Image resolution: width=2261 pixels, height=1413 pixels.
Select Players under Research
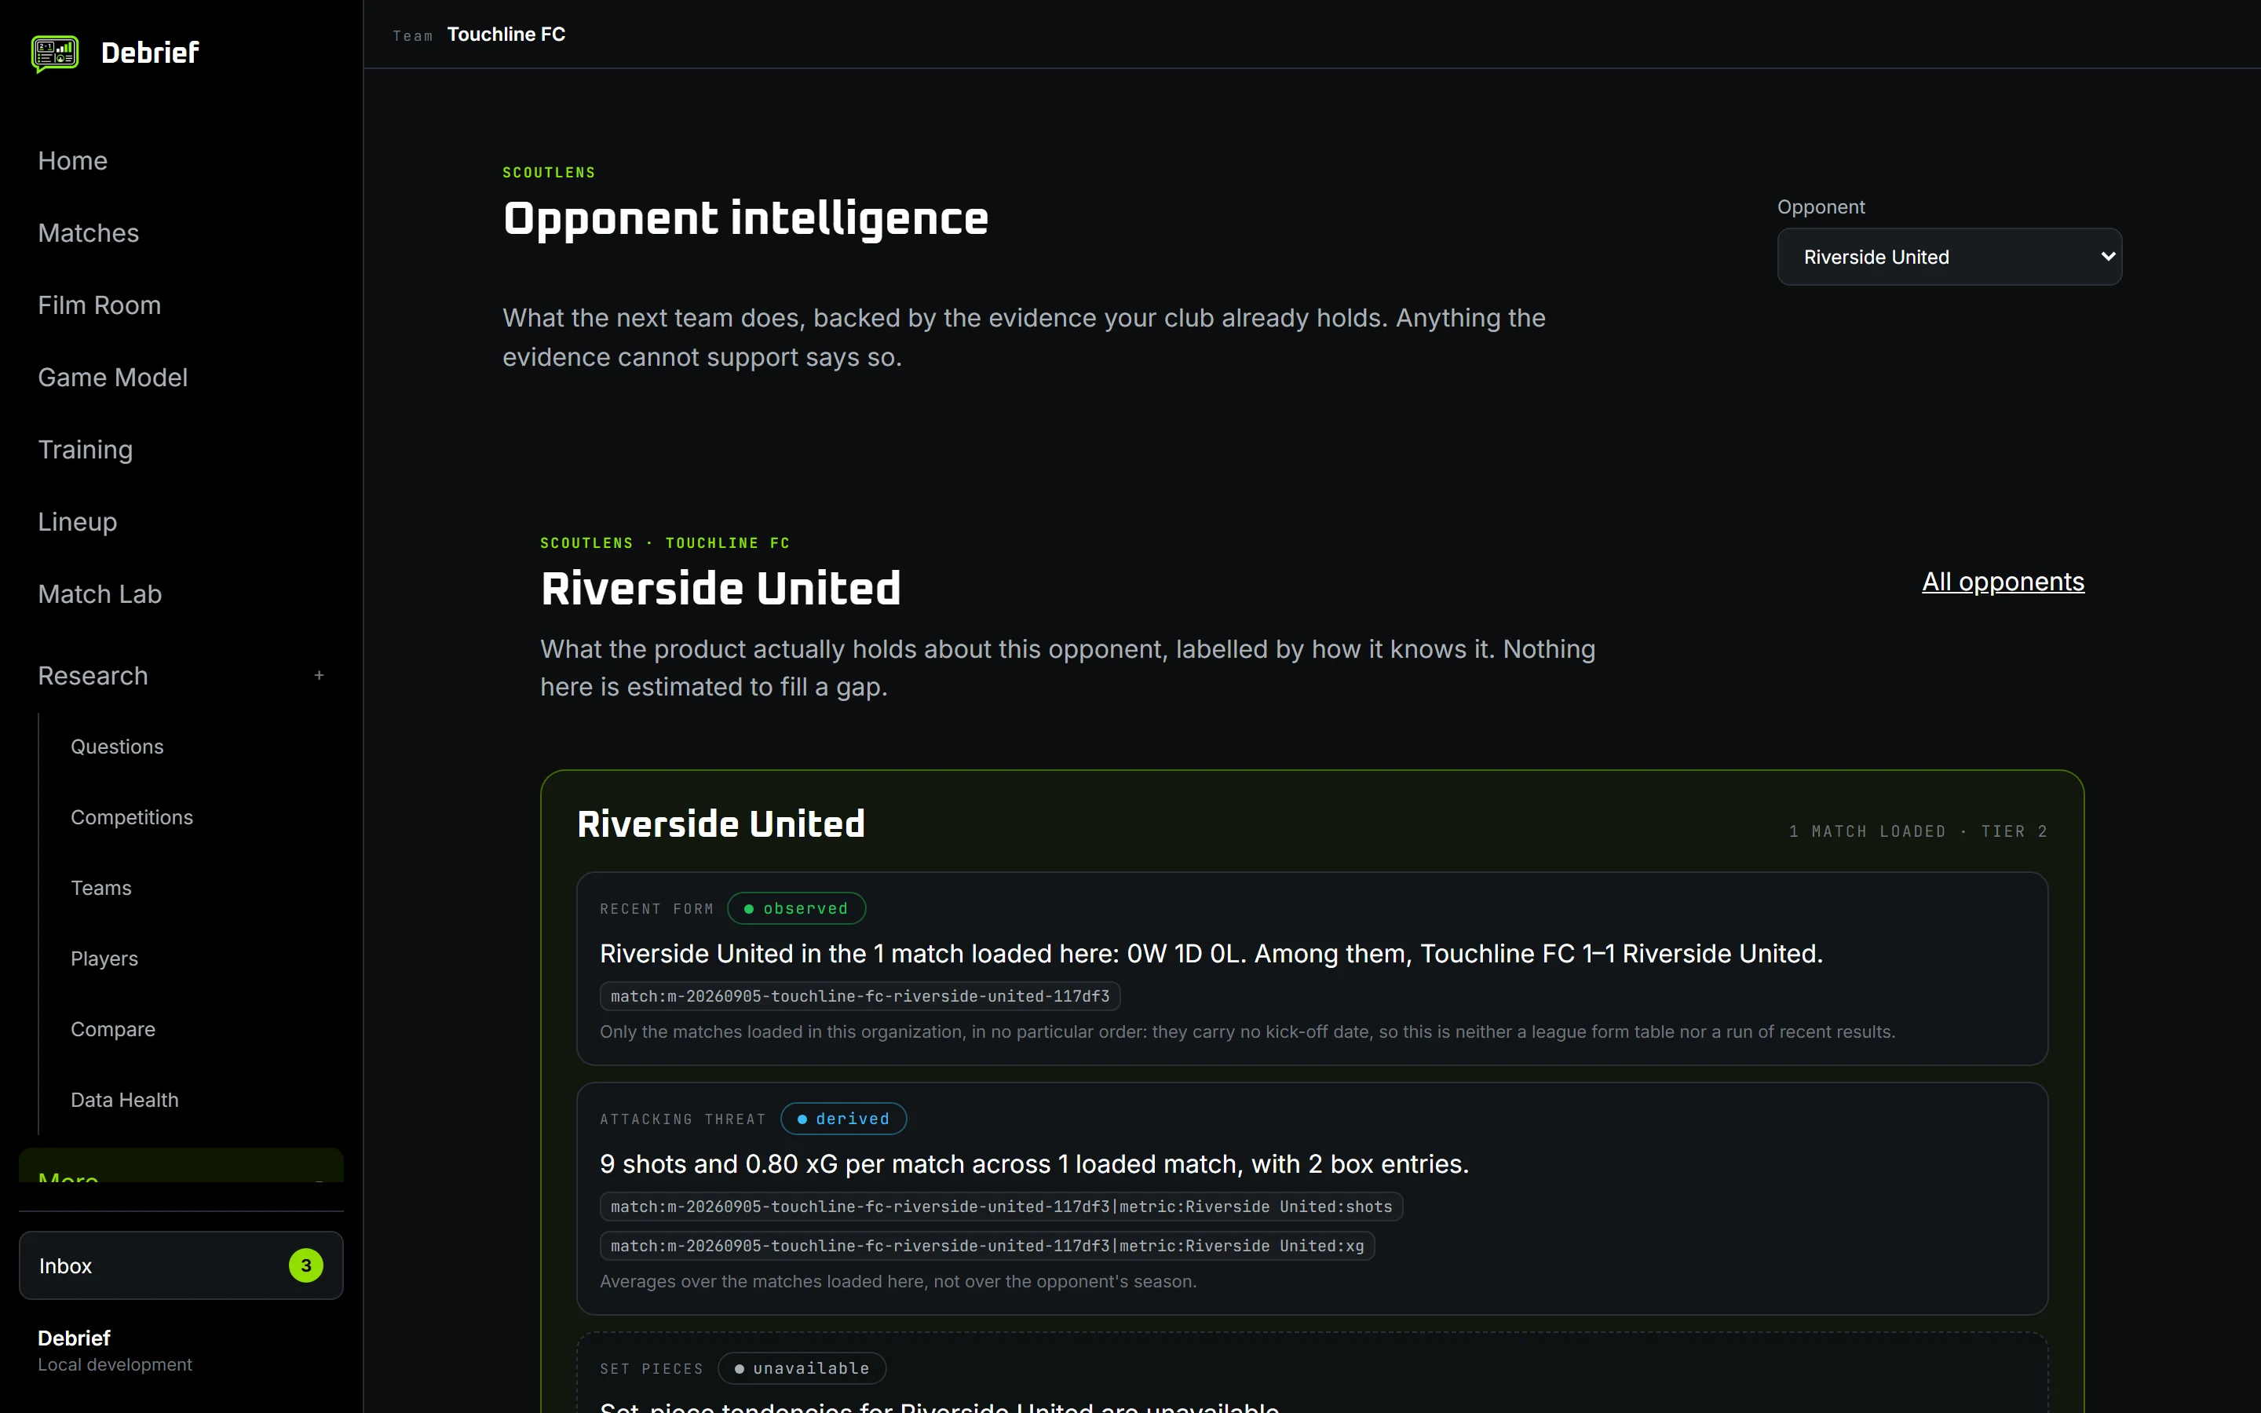pos(104,958)
